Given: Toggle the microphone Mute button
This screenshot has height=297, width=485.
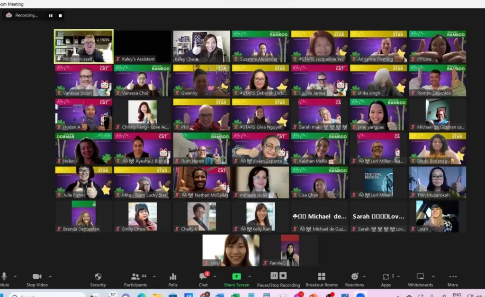Looking at the screenshot, I should (4, 279).
